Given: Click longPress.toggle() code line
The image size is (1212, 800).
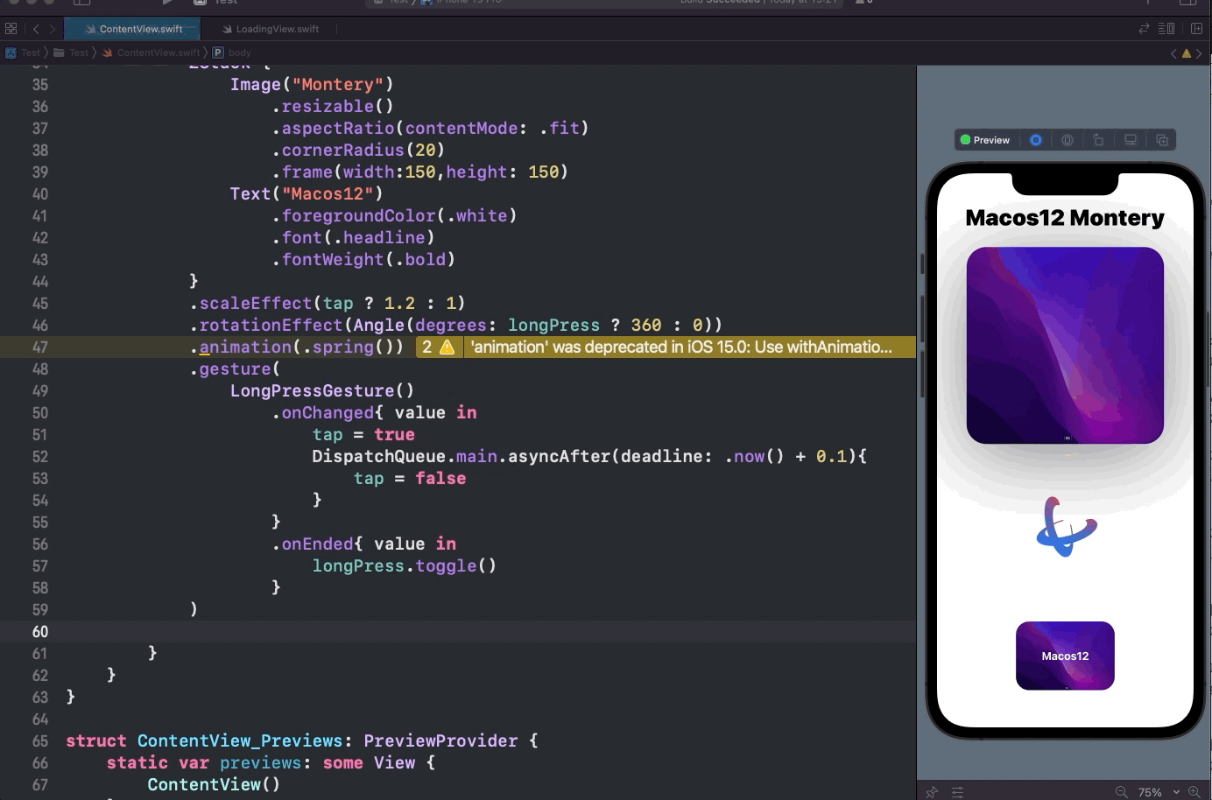Looking at the screenshot, I should click(x=405, y=566).
